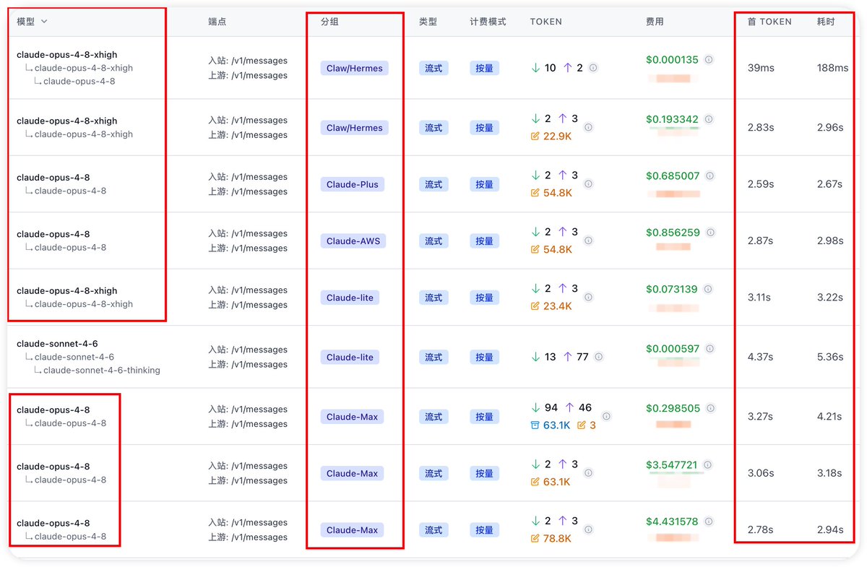Click the token info icon in the $0.298505 row
867x567 pixels.
pyautogui.click(x=606, y=416)
